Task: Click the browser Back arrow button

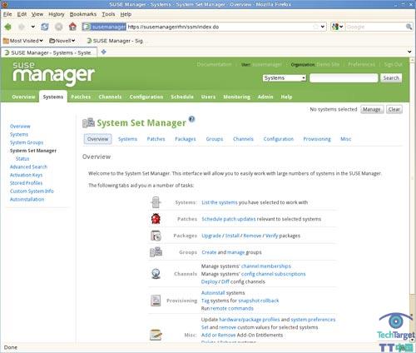Action: click(8, 27)
